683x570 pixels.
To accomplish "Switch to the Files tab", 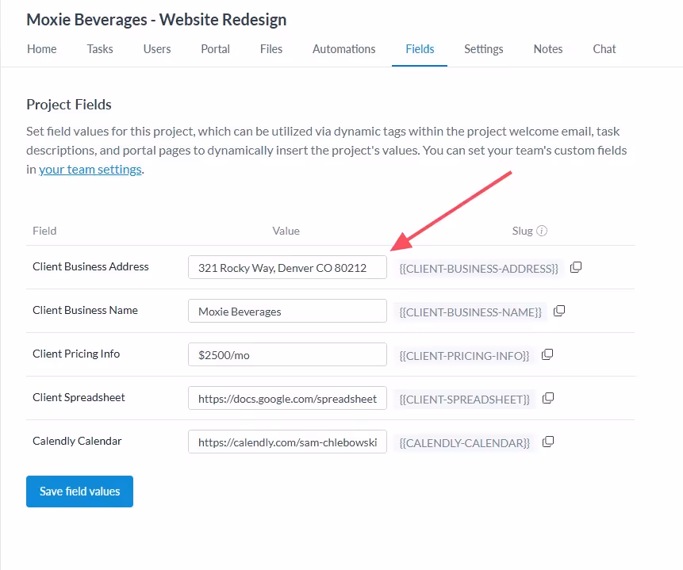I will pyautogui.click(x=271, y=49).
